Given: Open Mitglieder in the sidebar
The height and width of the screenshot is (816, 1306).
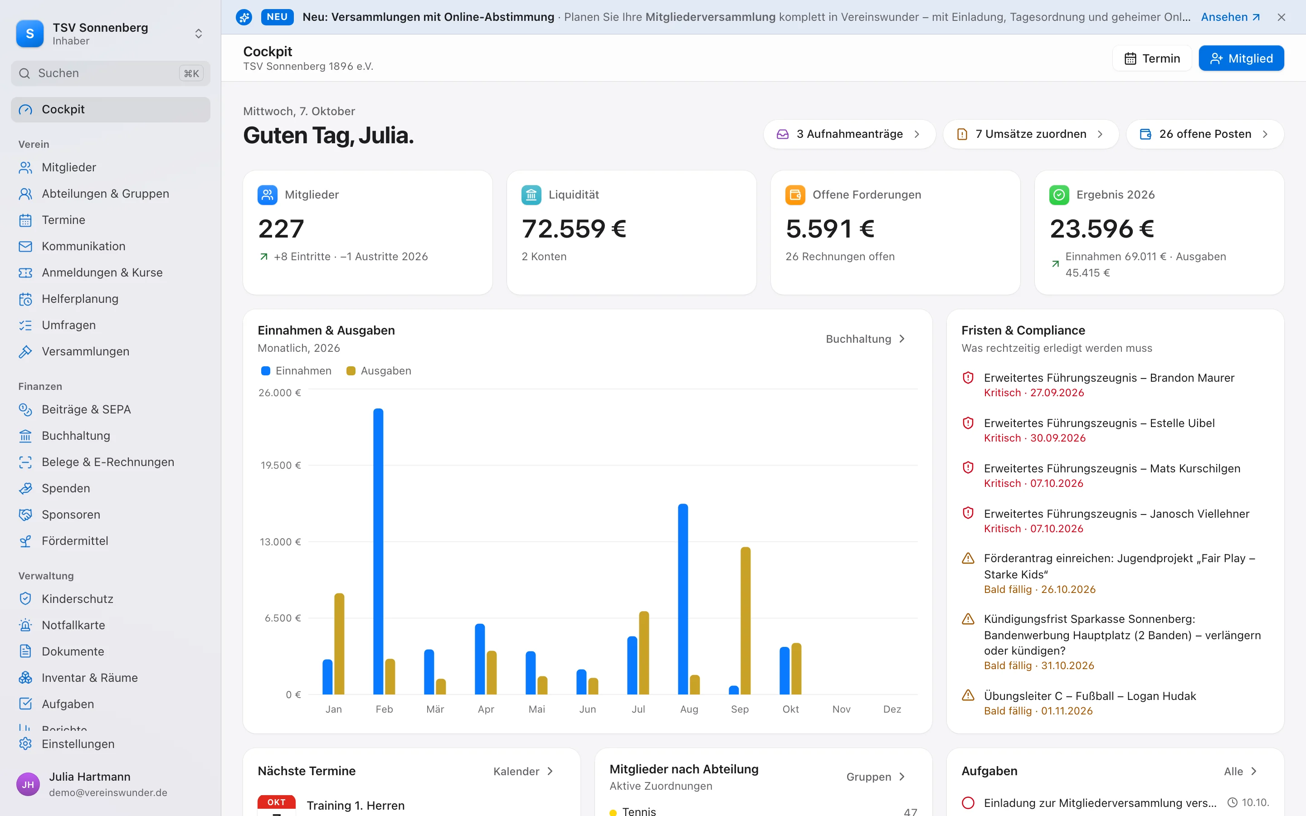Looking at the screenshot, I should point(110,167).
